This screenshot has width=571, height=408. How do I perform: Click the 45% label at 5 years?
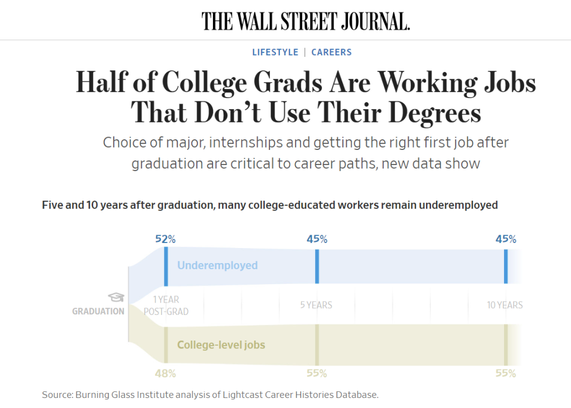[x=317, y=239]
